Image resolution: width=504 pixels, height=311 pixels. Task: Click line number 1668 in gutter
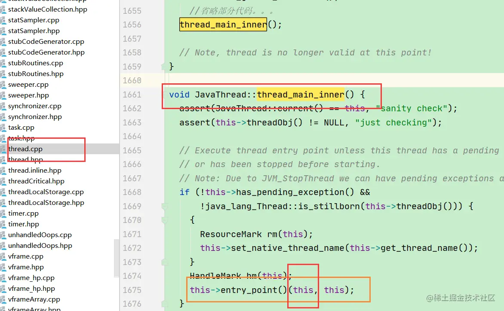pos(132,192)
